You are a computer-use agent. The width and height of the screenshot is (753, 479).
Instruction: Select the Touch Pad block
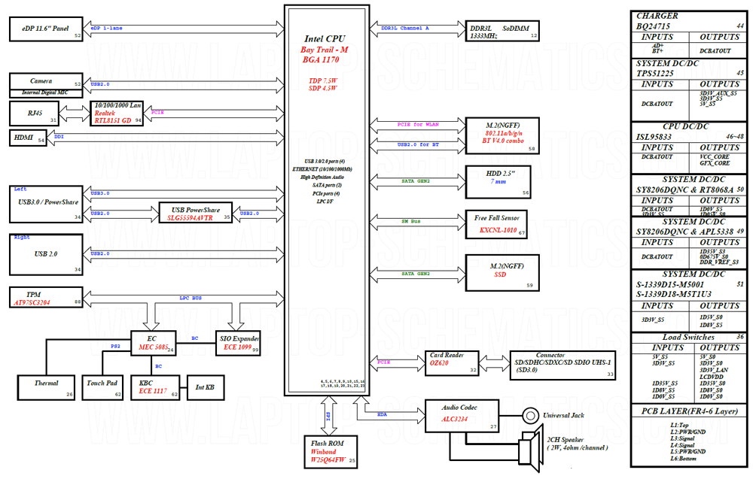pyautogui.click(x=102, y=387)
